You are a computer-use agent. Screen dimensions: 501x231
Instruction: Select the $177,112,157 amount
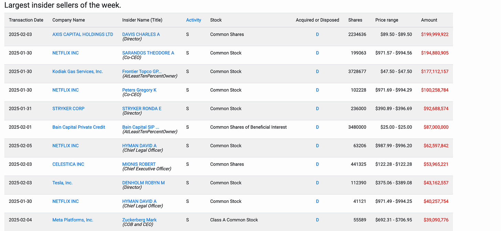[x=435, y=71]
